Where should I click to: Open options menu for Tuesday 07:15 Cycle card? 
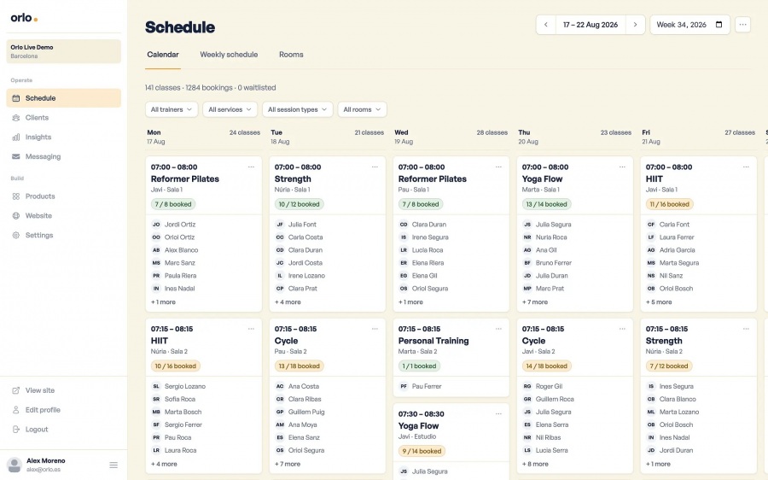375,329
